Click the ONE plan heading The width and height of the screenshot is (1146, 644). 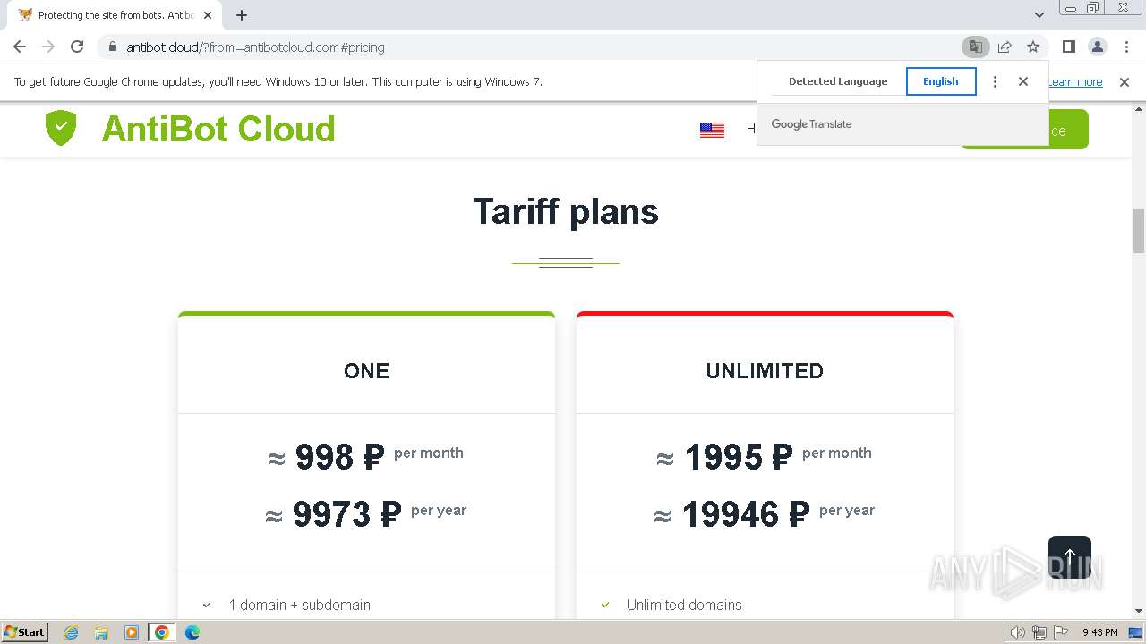366,371
